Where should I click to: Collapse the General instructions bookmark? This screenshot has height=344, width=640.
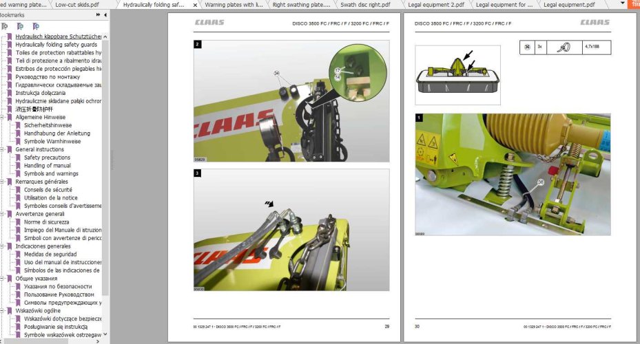tap(1, 149)
